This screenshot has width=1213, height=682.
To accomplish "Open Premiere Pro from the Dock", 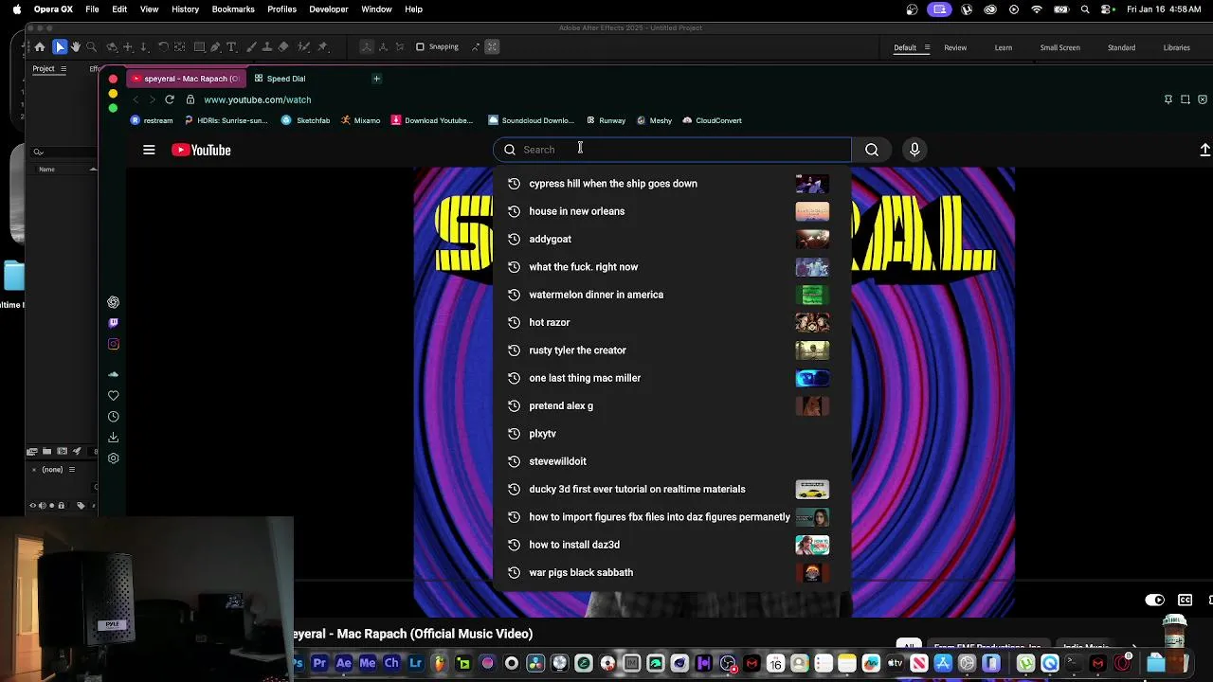I will (x=319, y=663).
